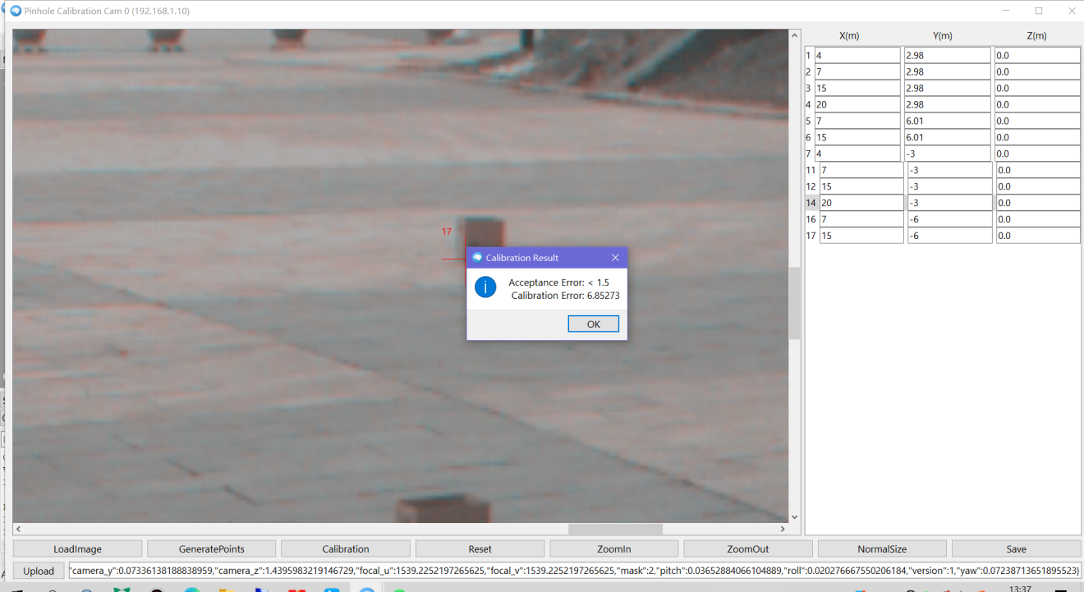Viewport: 1084px width, 592px height.
Task: Run Calibration from the bottom toolbar
Action: [346, 549]
